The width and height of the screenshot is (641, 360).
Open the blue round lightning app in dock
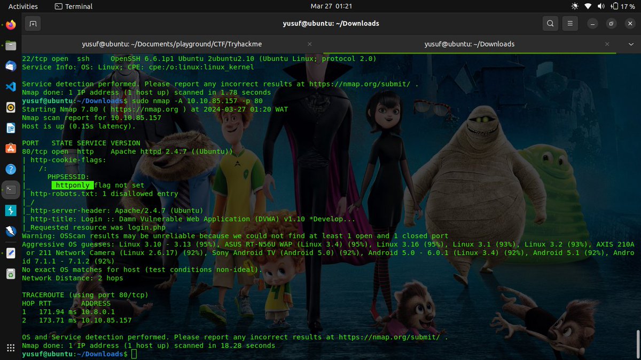tap(11, 231)
